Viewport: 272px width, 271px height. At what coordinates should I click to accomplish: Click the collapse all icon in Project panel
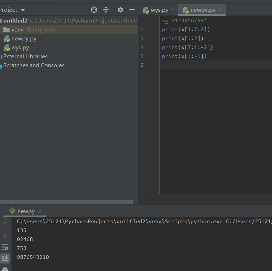coord(106,10)
